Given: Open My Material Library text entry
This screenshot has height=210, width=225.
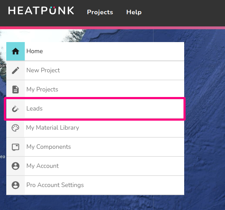Looking at the screenshot, I should [53, 128].
